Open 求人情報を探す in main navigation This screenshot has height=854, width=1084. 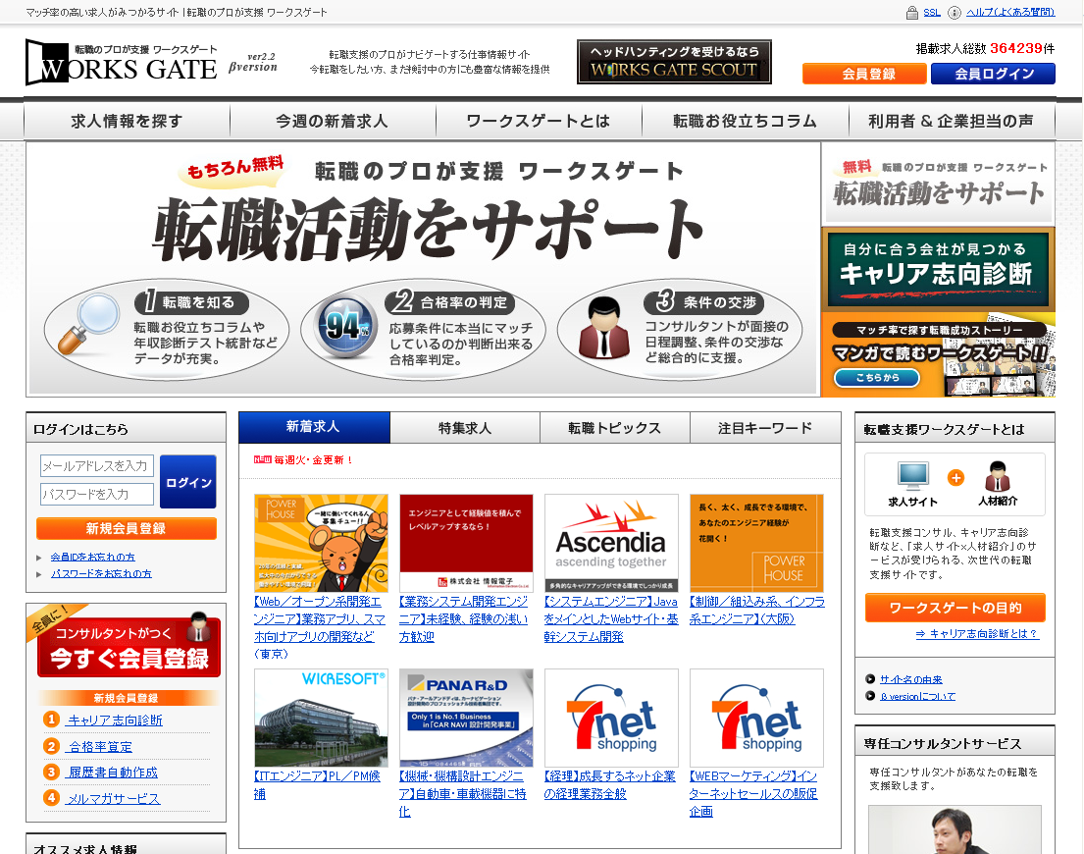127,121
